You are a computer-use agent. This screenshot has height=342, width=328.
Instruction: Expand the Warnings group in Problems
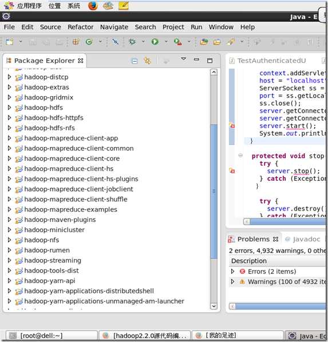point(232,281)
